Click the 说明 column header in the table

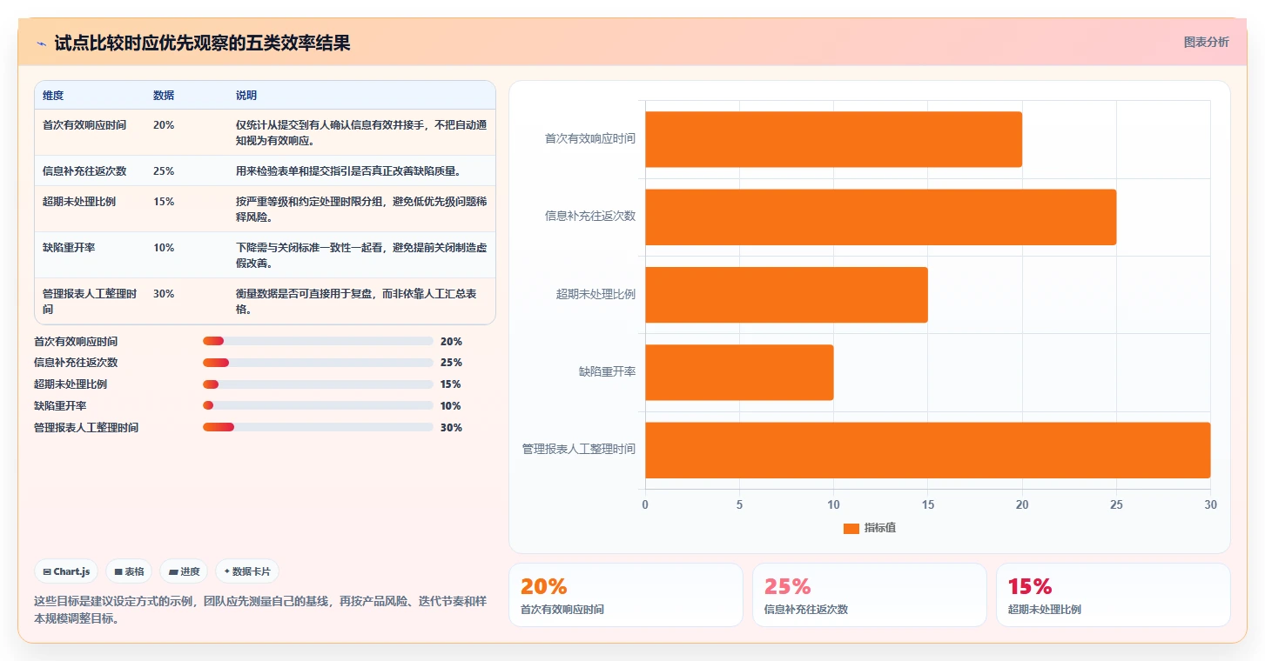(246, 95)
